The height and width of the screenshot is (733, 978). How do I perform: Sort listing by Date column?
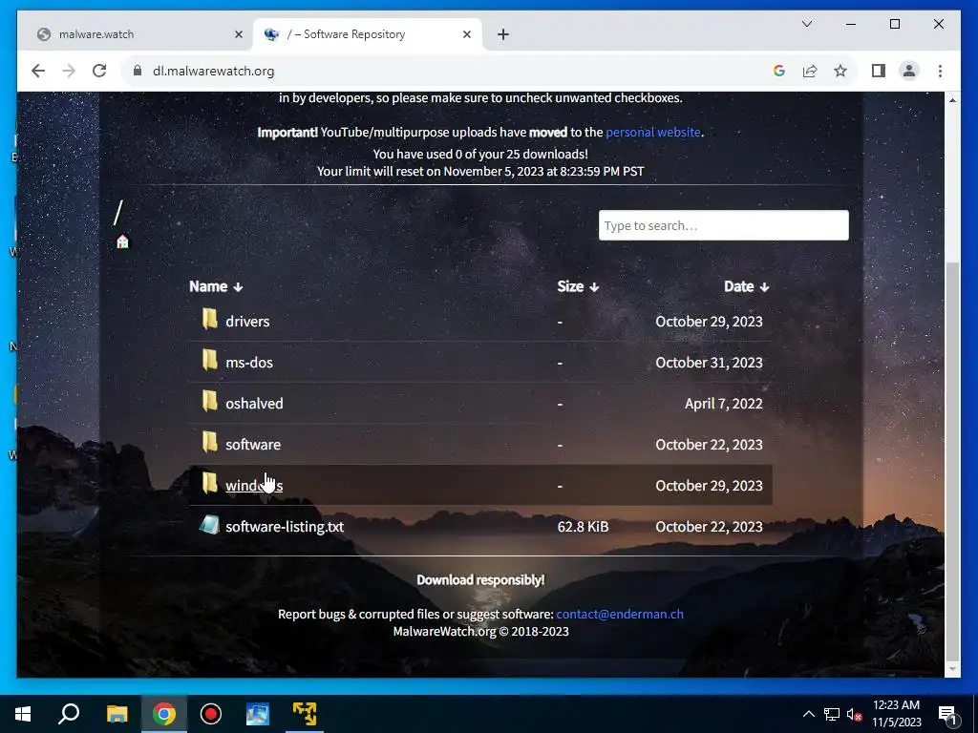[x=747, y=286]
